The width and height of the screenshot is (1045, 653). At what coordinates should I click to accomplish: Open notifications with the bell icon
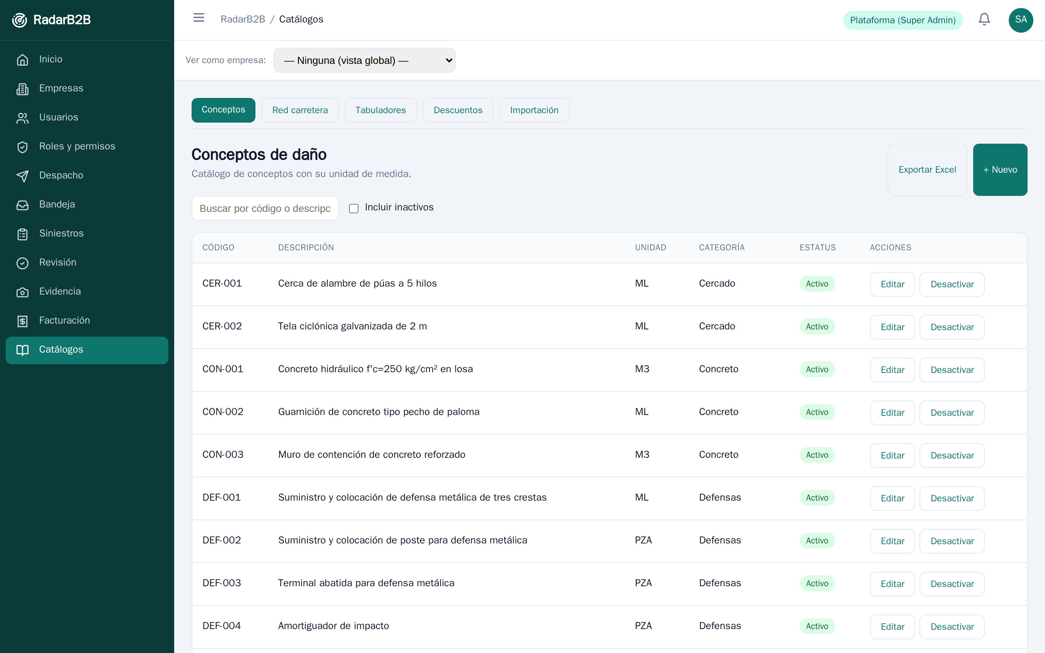pos(984,20)
